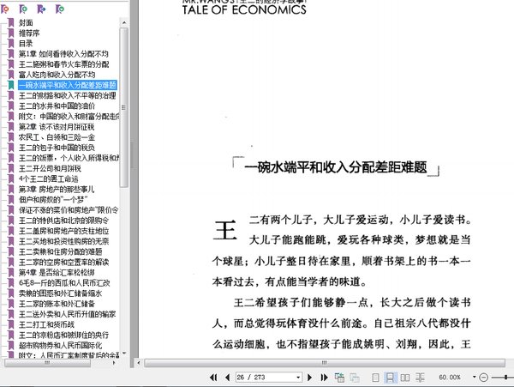The width and height of the screenshot is (514, 387).
Task: Select bookmark 王二卖粮和住房分配的难题
Action: 60,251
